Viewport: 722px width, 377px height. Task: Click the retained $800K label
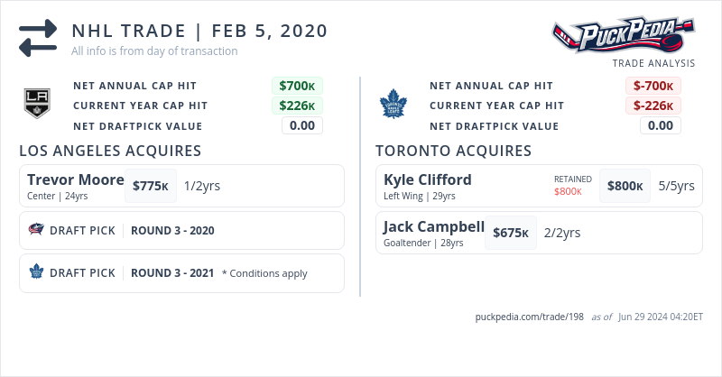(x=568, y=191)
